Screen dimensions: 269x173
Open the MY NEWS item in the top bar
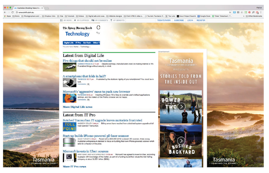(66, 20)
